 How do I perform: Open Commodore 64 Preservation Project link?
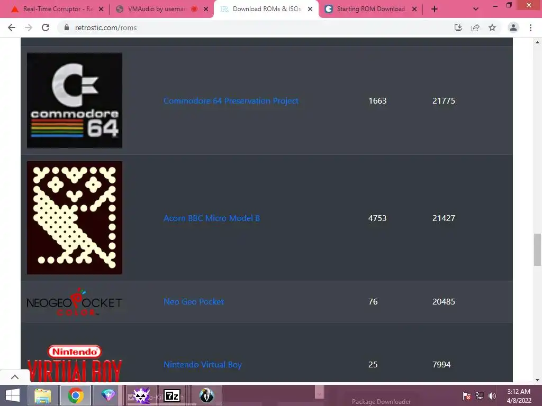[231, 101]
